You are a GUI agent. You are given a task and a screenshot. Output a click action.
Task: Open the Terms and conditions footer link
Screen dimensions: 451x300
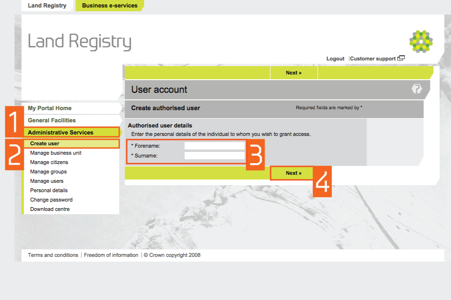click(x=53, y=255)
